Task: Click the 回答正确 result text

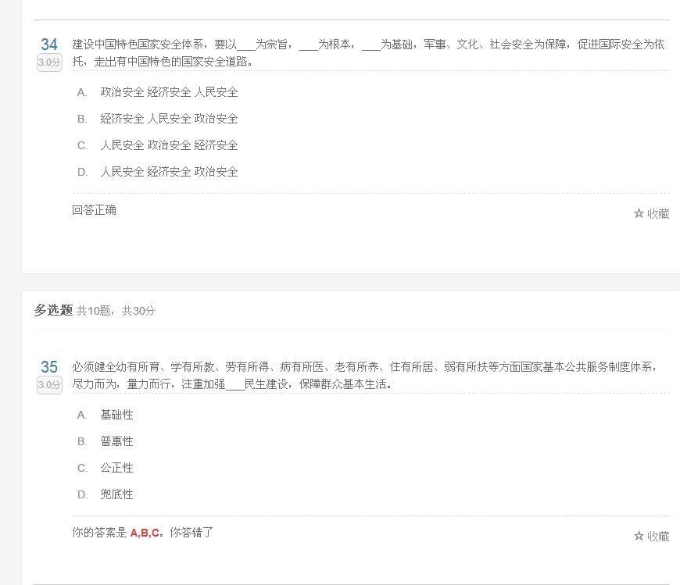Action: [94, 210]
